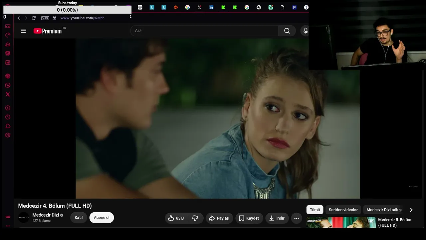Screen dimensions: 426x240
Task: Click the search magnifier button
Action: (x=287, y=31)
